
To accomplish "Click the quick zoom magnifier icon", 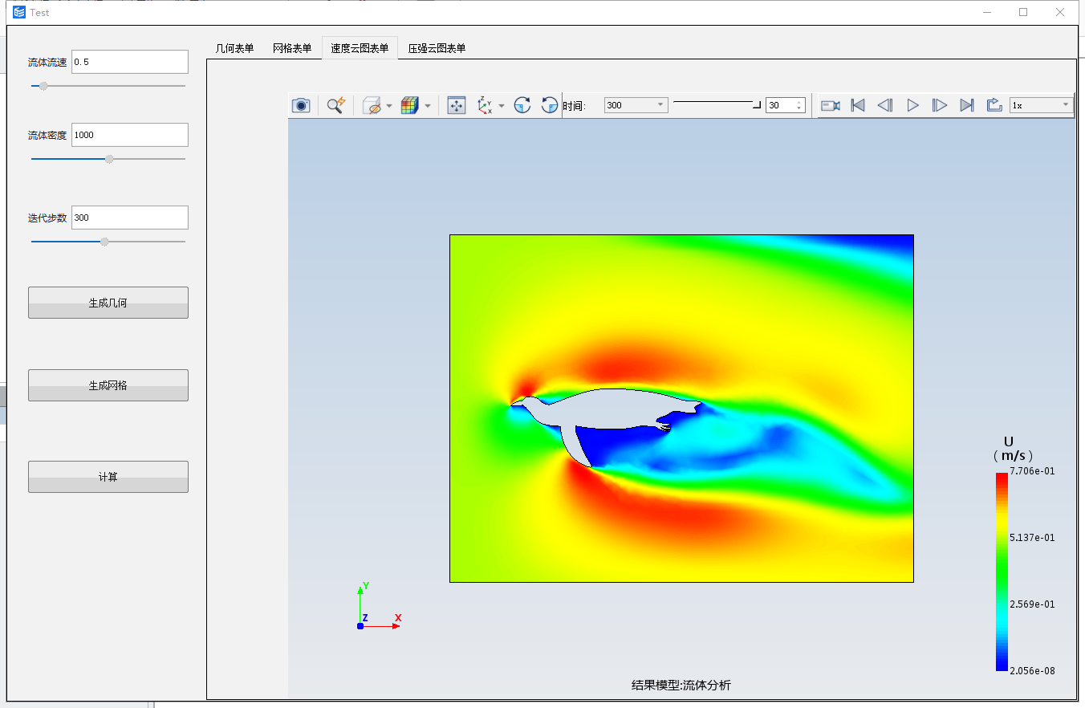I will click(x=335, y=105).
